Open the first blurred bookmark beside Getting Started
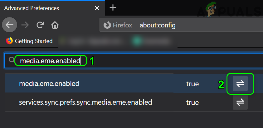Viewport: 263px width, 128px height. [90, 41]
